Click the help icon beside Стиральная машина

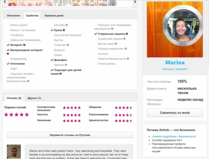tap(127, 34)
